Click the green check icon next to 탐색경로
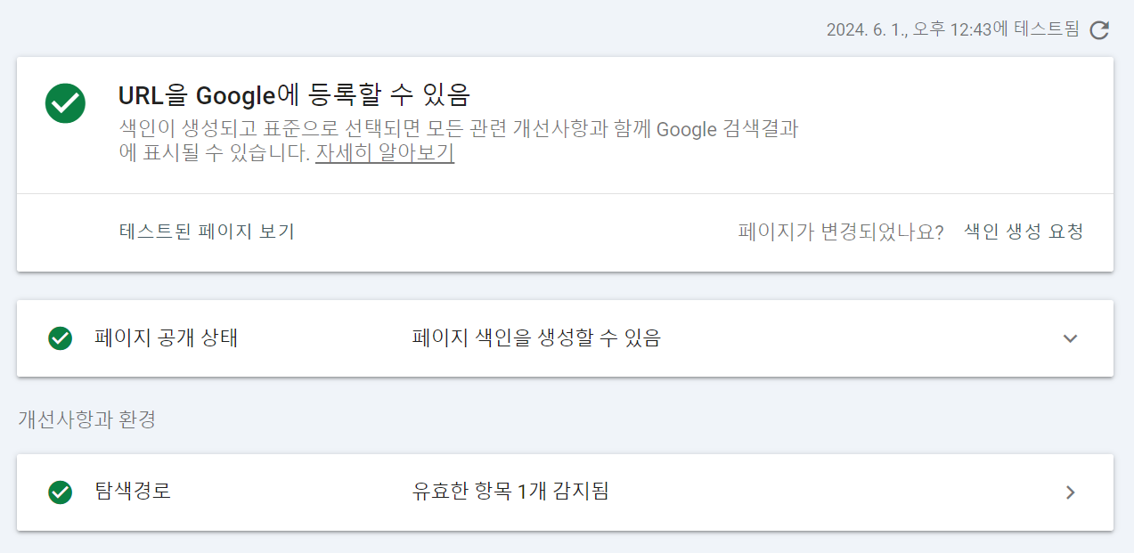The image size is (1134, 553). point(61,492)
